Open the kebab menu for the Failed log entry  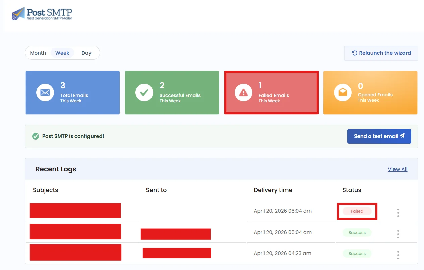click(398, 212)
